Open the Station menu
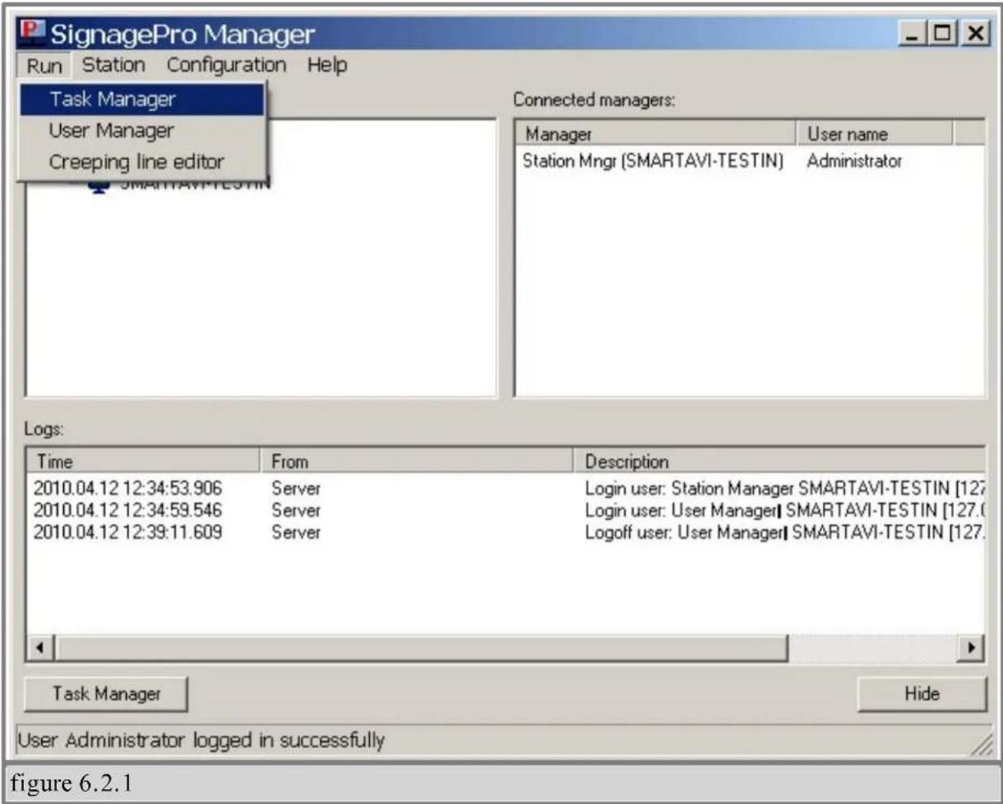Viewport: 1003px width, 804px height. (113, 64)
